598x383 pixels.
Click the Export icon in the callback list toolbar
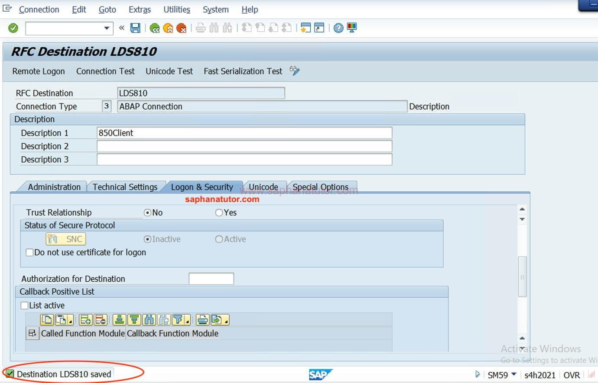coord(217,320)
